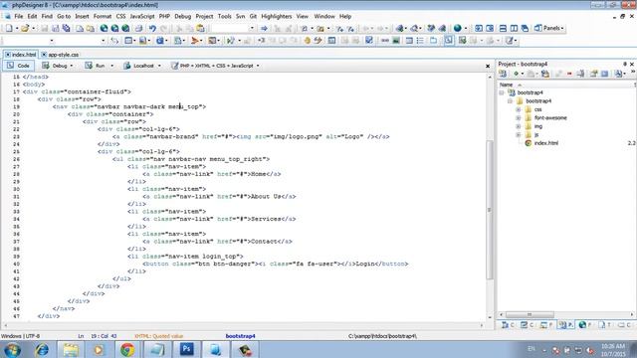Click the red arrow run icon in second toolbar
The height and width of the screenshot is (358, 637).
point(195,40)
